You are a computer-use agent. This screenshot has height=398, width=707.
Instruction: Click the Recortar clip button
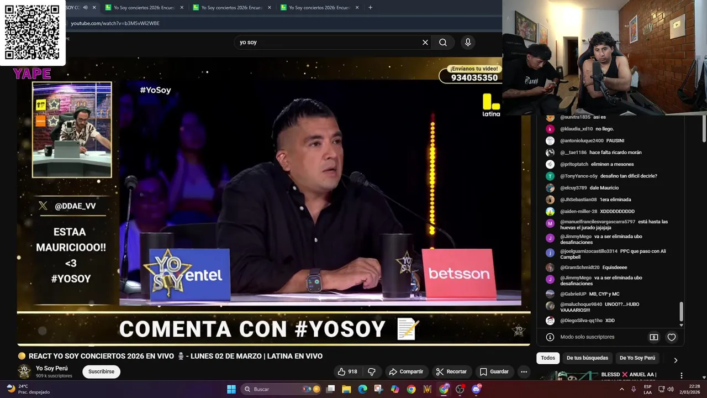451,371
